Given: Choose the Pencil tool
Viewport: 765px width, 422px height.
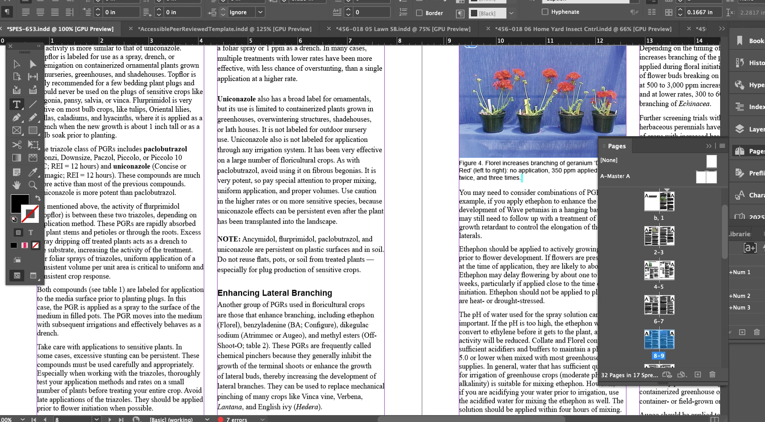Looking at the screenshot, I should pos(33,117).
